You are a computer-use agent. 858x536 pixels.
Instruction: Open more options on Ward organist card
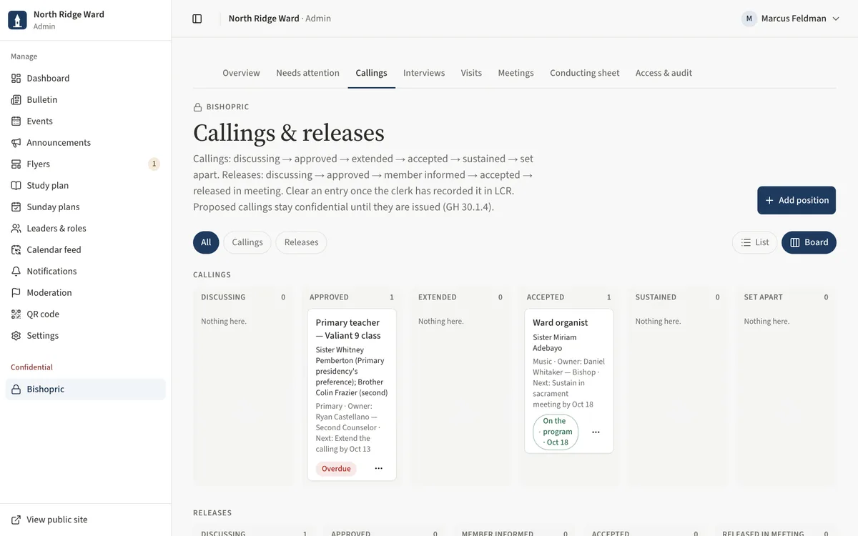pyautogui.click(x=596, y=432)
